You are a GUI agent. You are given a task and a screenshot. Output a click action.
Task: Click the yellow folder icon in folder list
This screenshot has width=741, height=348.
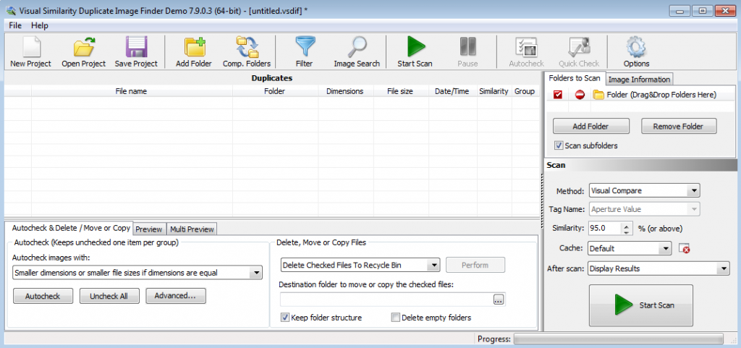click(x=598, y=95)
